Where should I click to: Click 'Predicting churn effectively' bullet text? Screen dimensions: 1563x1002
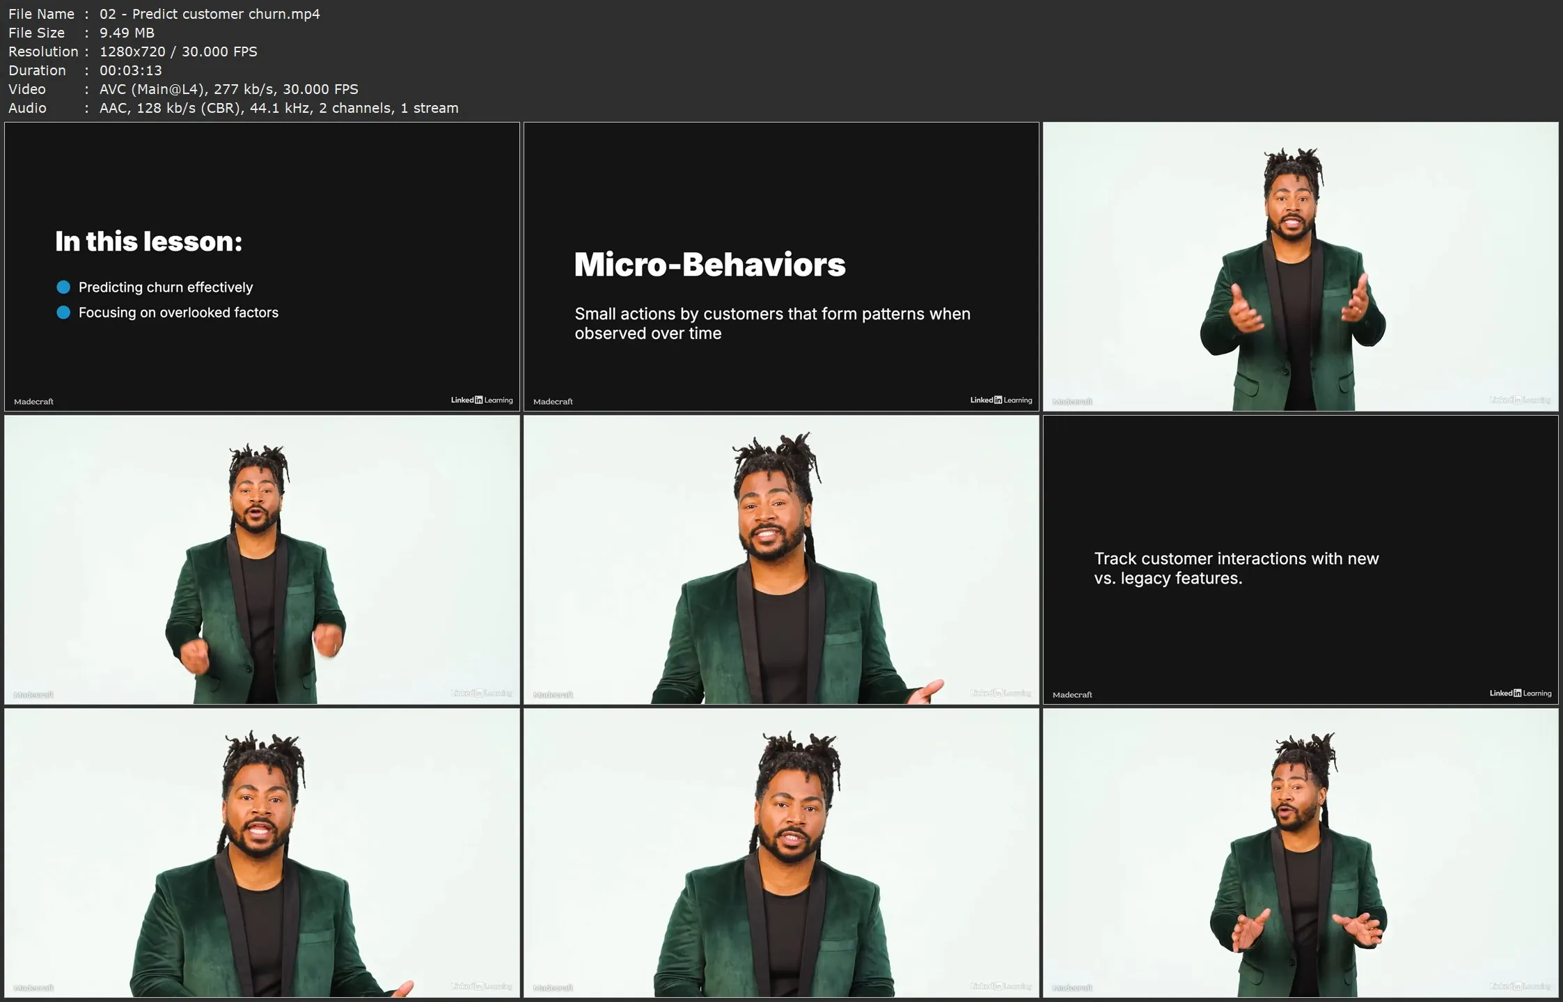[166, 287]
